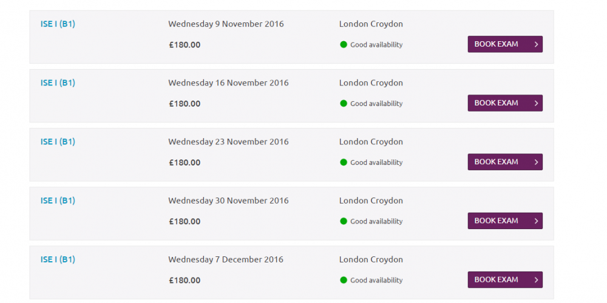
Task: Book the exam on 23 November 2016
Action: click(505, 162)
